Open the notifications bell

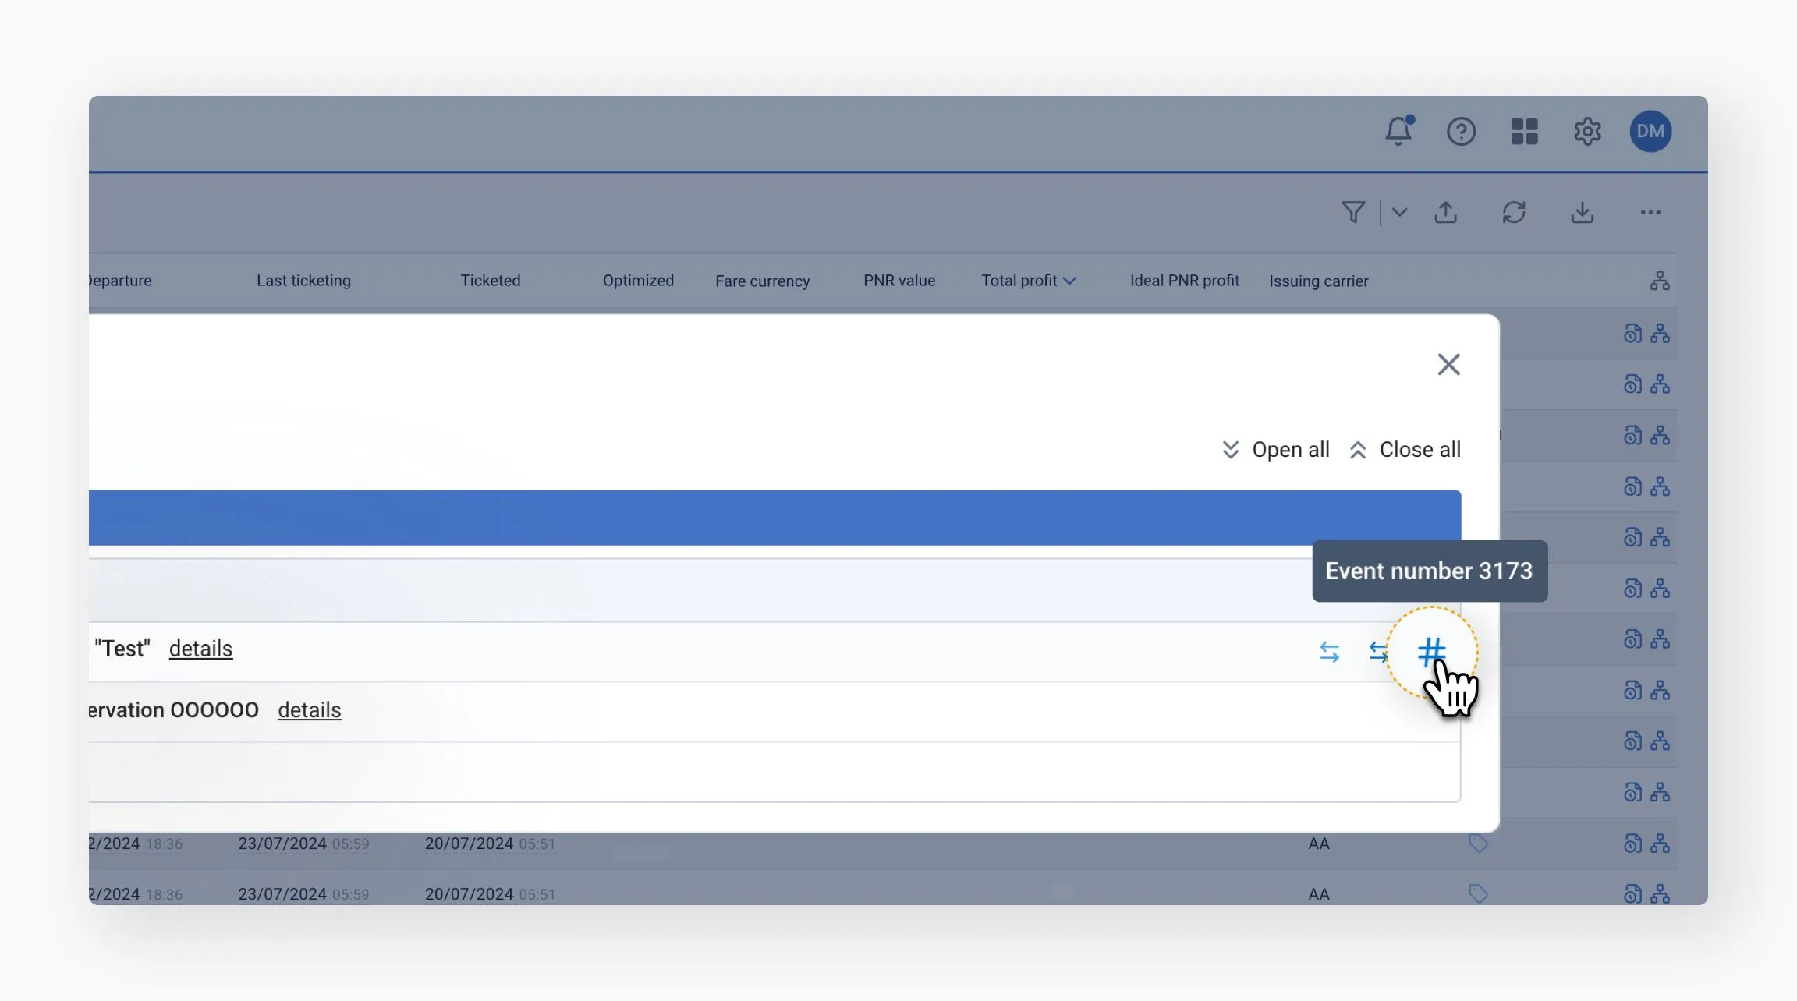tap(1398, 131)
